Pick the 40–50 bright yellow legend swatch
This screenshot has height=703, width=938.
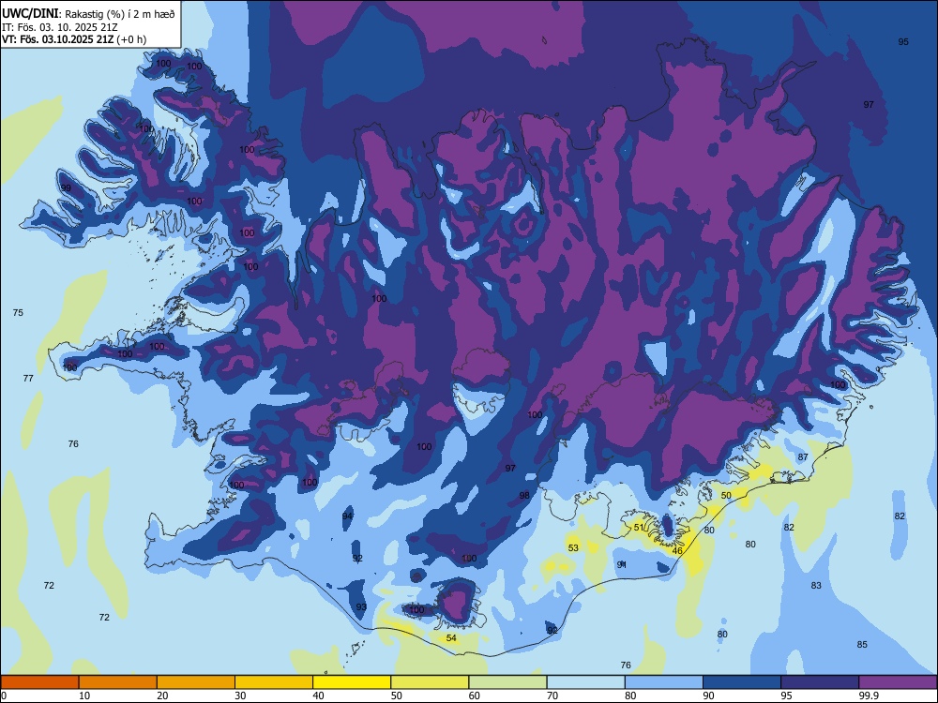click(352, 682)
